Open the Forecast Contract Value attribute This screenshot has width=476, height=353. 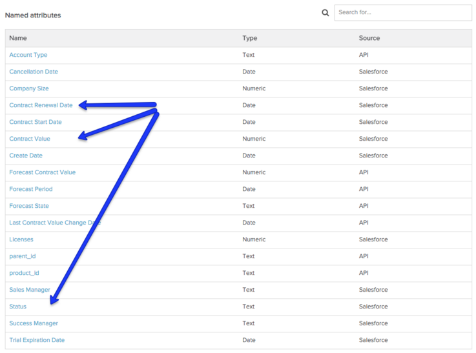click(x=42, y=172)
